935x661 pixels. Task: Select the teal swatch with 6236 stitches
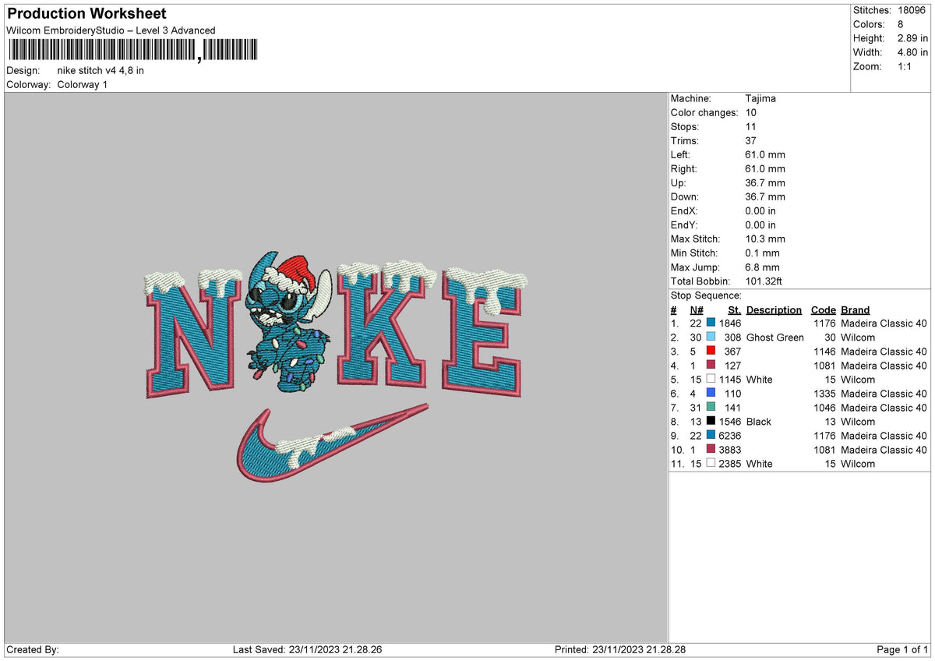pos(711,436)
